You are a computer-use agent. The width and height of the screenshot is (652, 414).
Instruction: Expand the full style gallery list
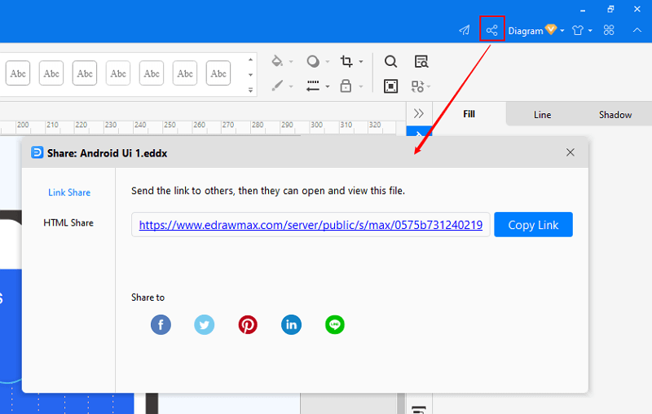coord(250,90)
